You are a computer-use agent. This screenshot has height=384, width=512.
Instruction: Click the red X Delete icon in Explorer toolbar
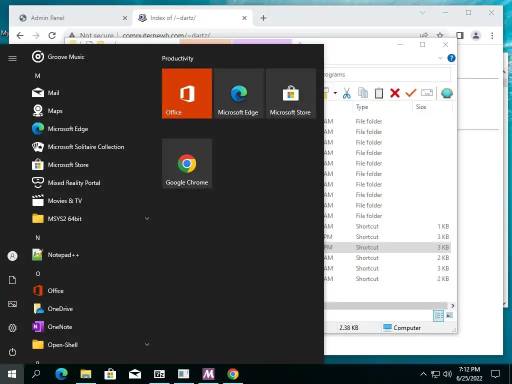point(395,93)
